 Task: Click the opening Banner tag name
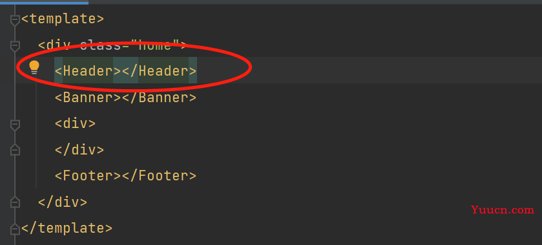88,98
